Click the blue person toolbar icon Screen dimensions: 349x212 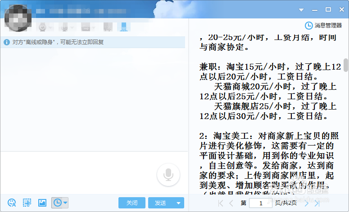tap(124, 27)
